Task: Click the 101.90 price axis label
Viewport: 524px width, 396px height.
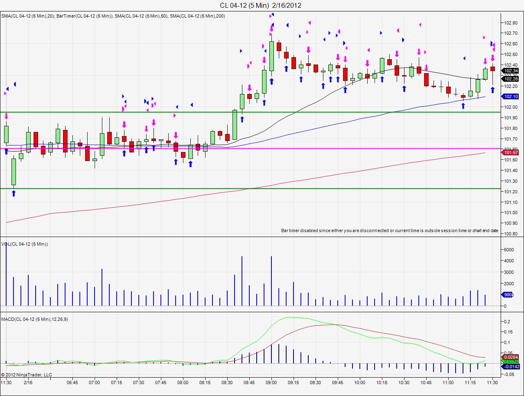Action: [x=511, y=118]
